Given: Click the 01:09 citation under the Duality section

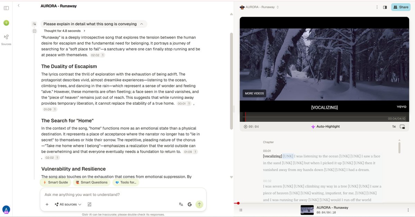Looking at the screenshot, I should (x=50, y=110).
